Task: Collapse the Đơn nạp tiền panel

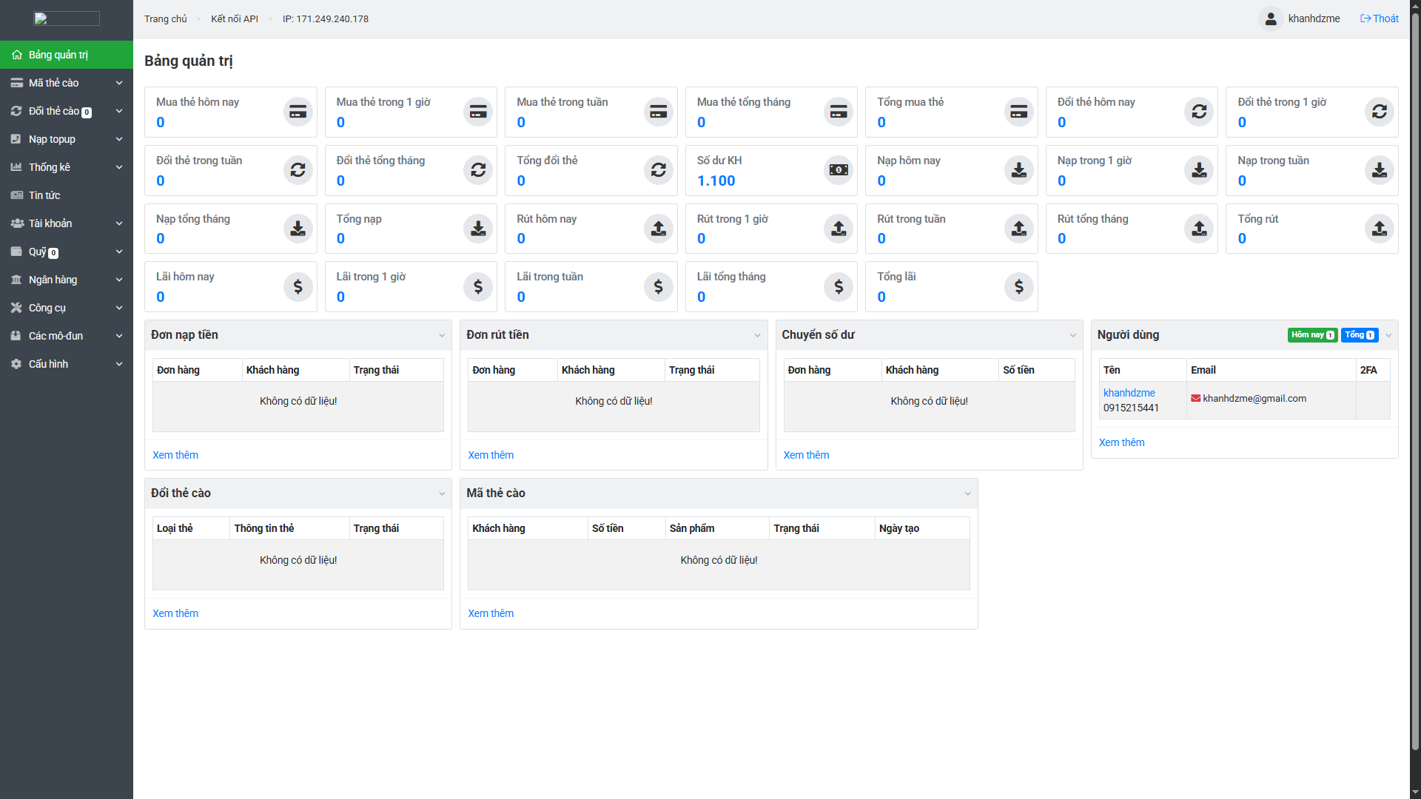Action: 442,335
